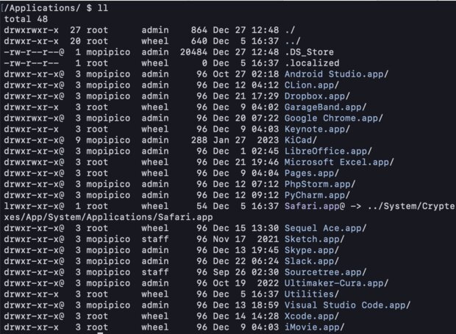Click the ll command at the prompt
This screenshot has height=334, width=456.
click(x=103, y=8)
